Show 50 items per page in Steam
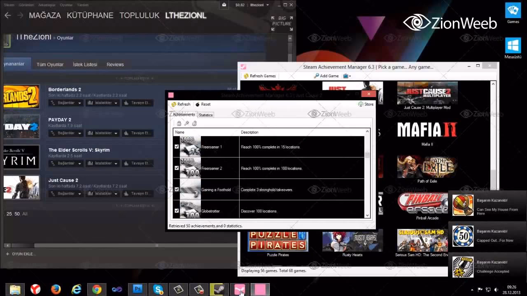Viewport: 527px width, 296px height. tap(17, 214)
